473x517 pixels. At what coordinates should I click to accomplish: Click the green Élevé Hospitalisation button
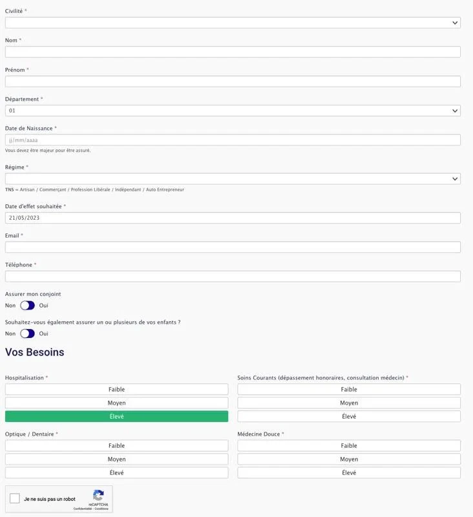point(116,417)
